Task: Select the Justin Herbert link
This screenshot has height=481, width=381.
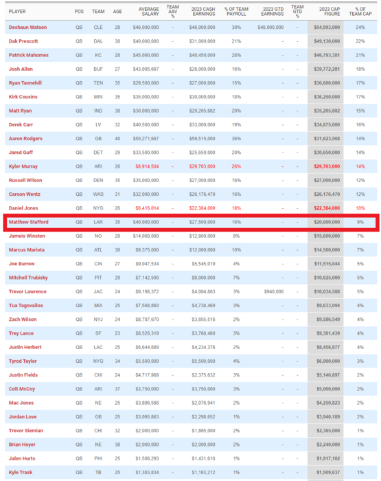Action: 25,347
